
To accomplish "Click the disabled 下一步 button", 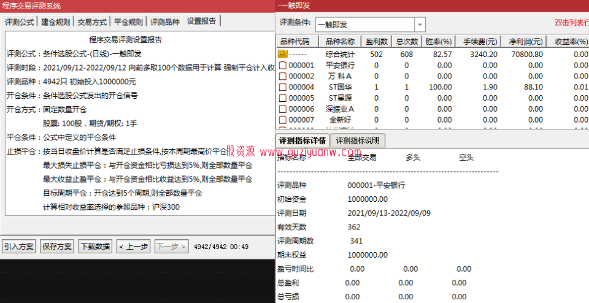I will coord(171,247).
